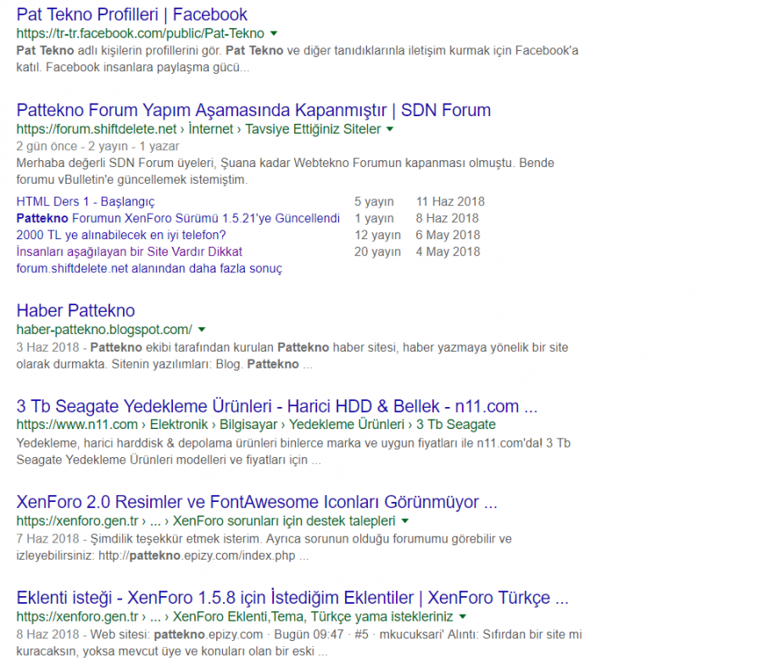Viewport: 763px width, 669px height.
Task: Click the snippet mentioning 'pattekno.epizy.com/index.php'
Action: click(x=264, y=548)
